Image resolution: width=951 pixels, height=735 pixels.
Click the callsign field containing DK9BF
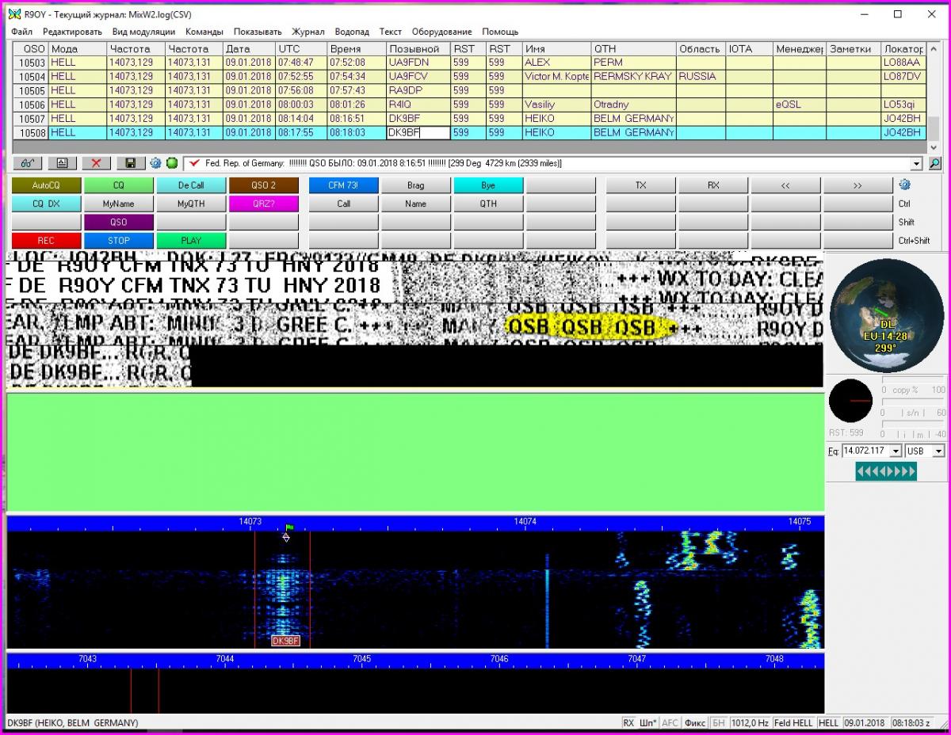point(417,133)
